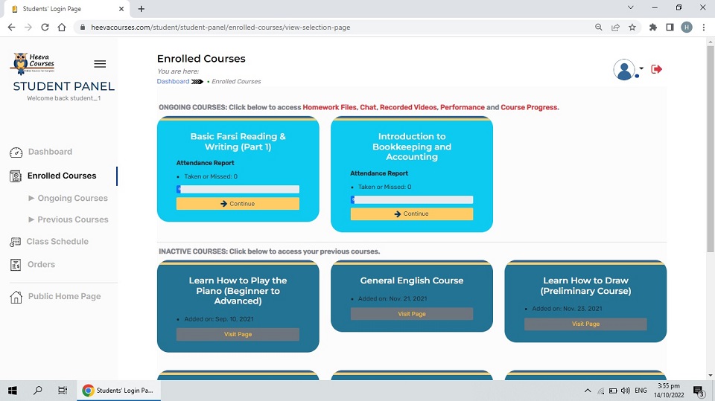Open the browser side panel icon
This screenshot has height=401, width=715.
click(670, 28)
